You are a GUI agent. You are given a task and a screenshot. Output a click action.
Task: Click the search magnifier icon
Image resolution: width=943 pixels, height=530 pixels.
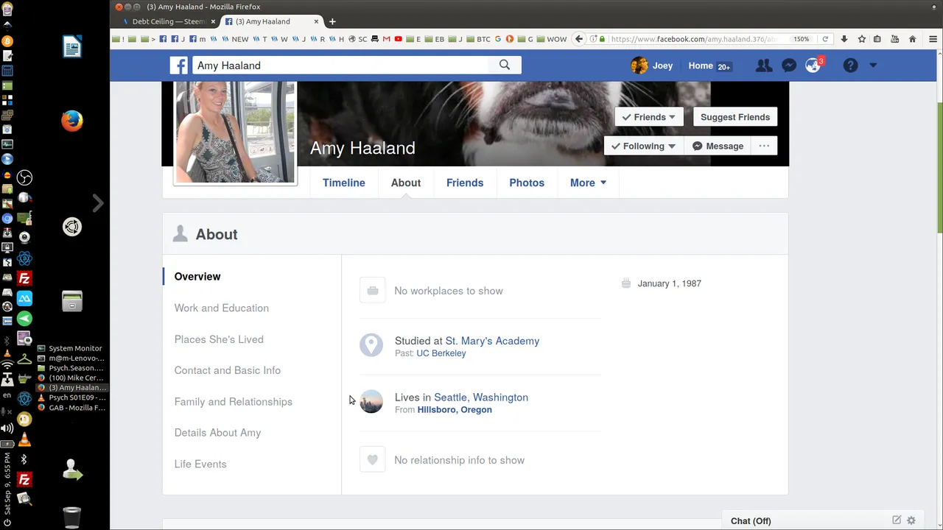[505, 65]
